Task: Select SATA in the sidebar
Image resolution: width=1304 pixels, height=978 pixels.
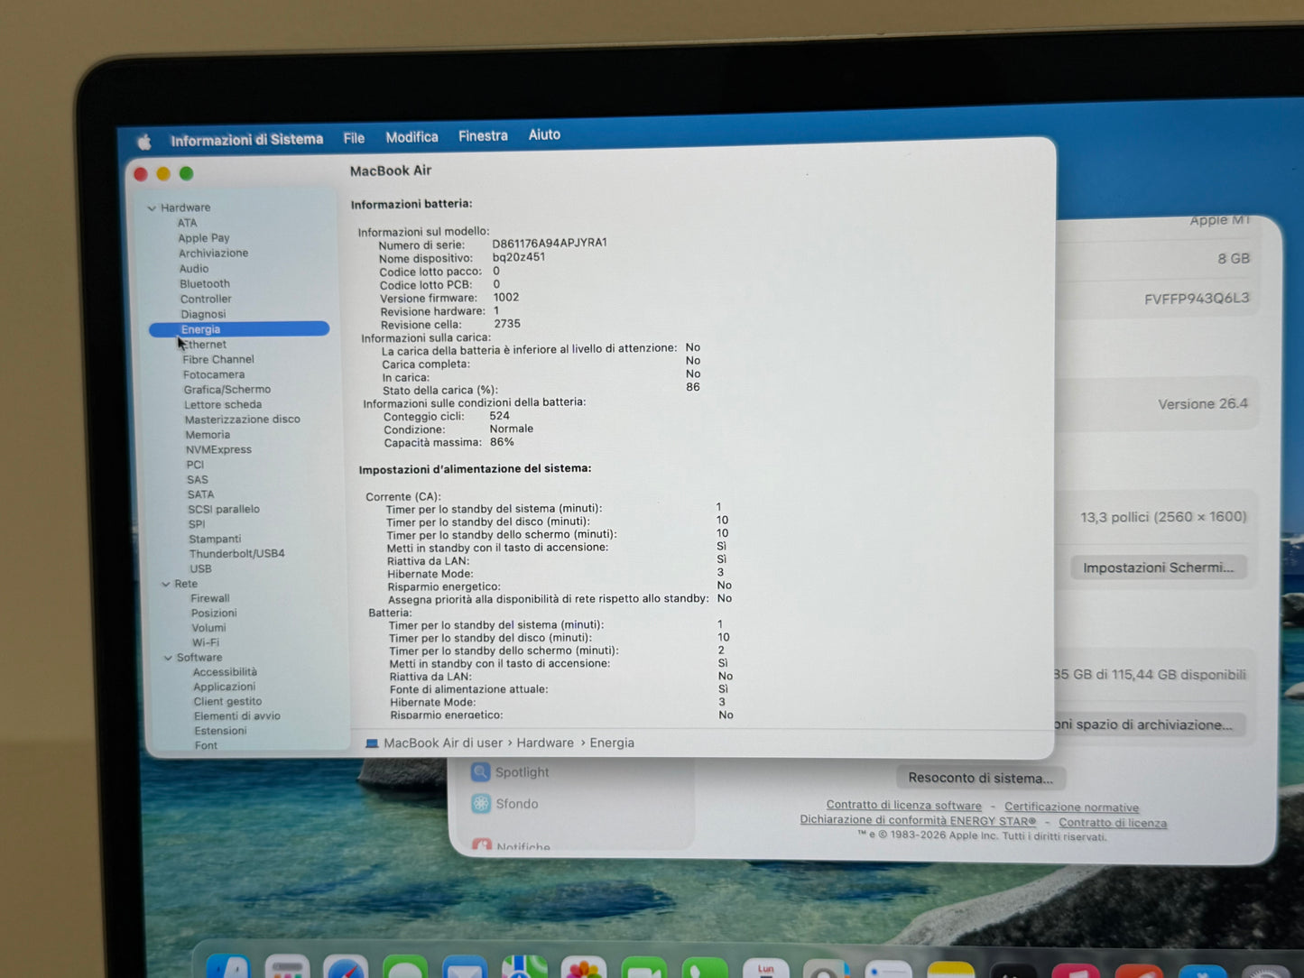Action: click(x=200, y=494)
